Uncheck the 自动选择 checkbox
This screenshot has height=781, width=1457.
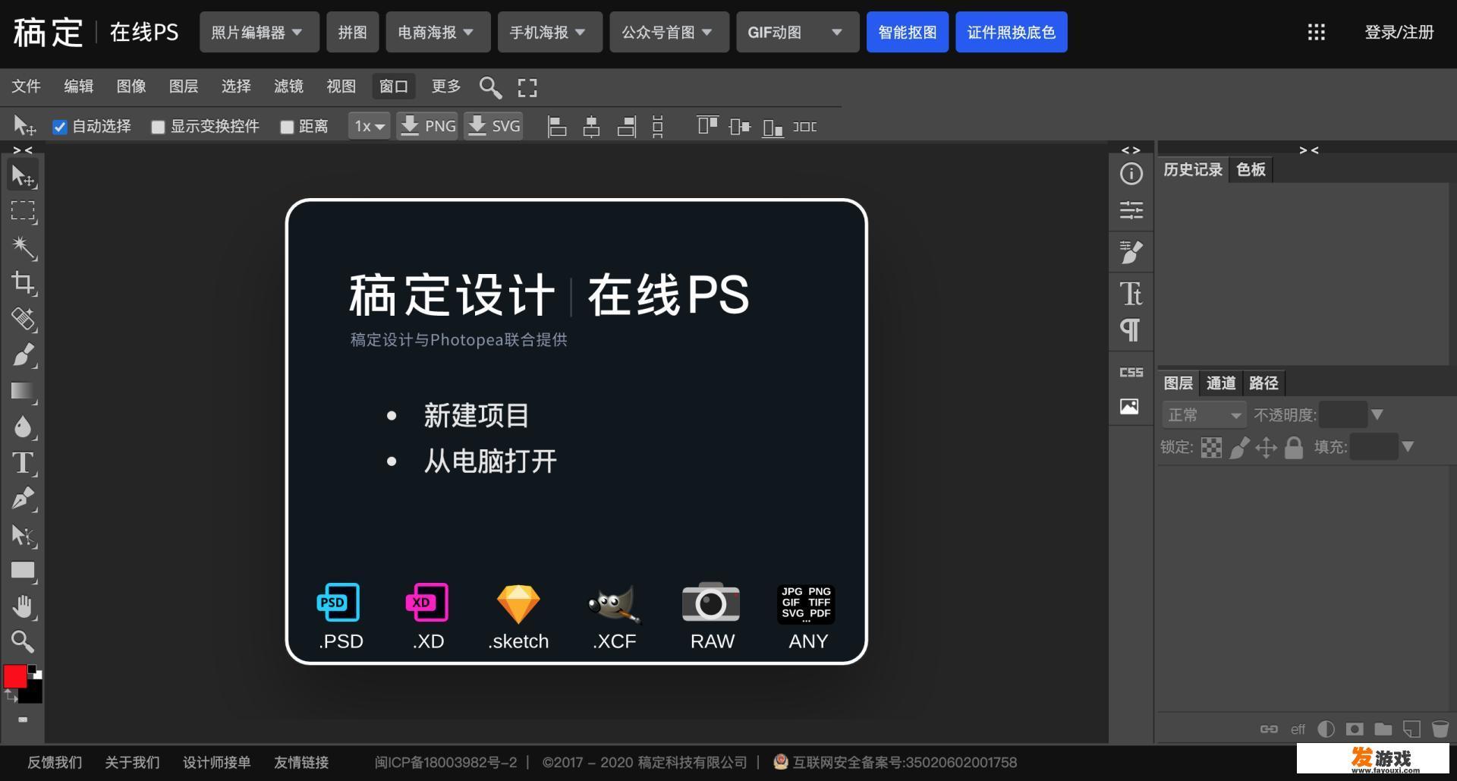[x=60, y=127]
